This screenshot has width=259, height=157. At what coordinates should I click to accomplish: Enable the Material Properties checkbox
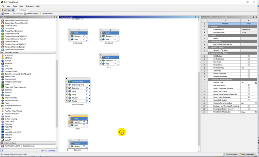(x=249, y=77)
